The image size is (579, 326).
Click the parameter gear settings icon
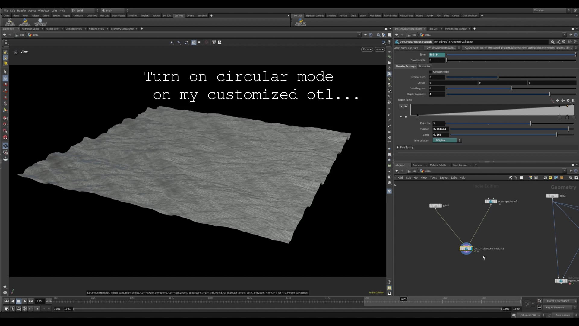click(x=552, y=42)
